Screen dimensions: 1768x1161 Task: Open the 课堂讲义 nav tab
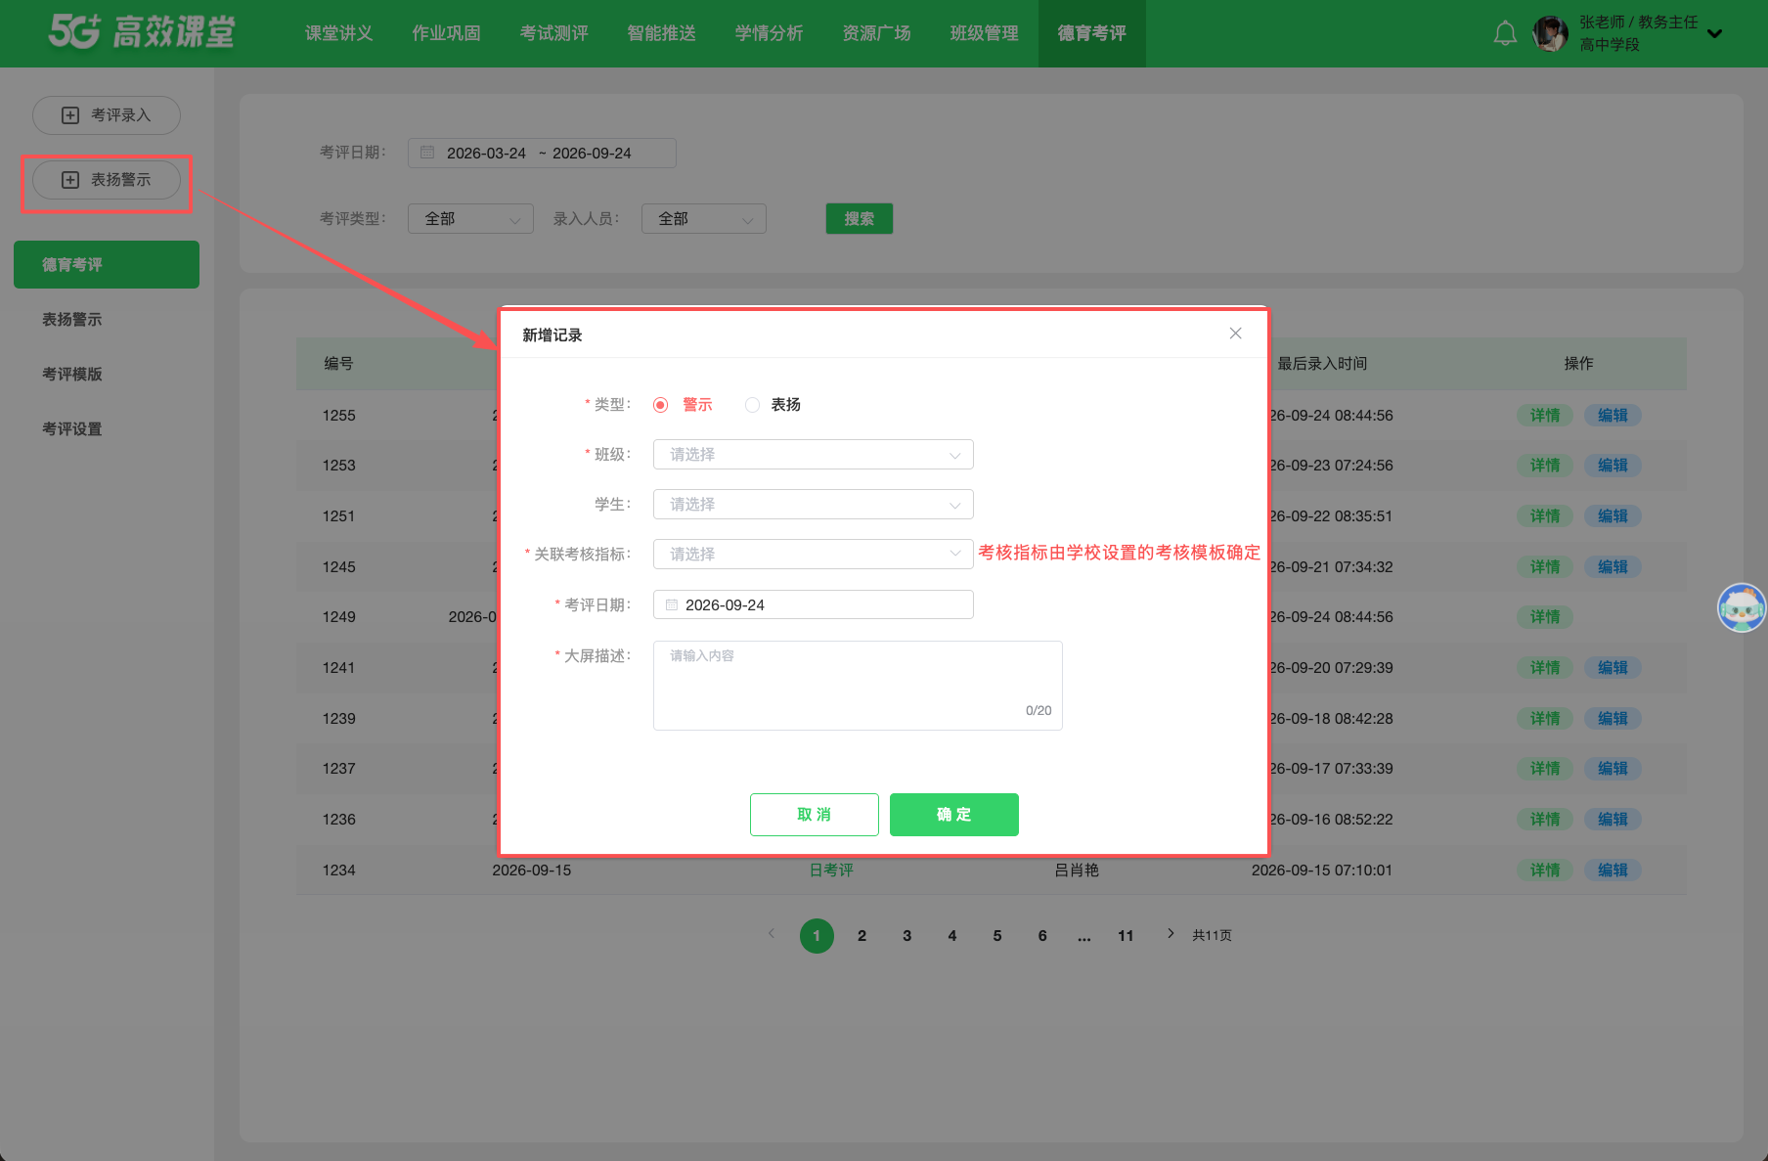point(339,33)
